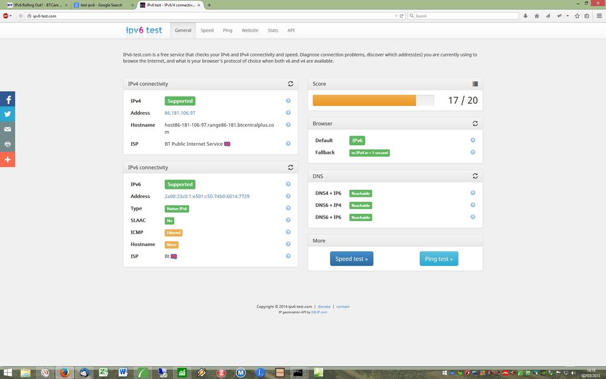Open the Stats tab
This screenshot has width=606, height=379.
click(273, 30)
